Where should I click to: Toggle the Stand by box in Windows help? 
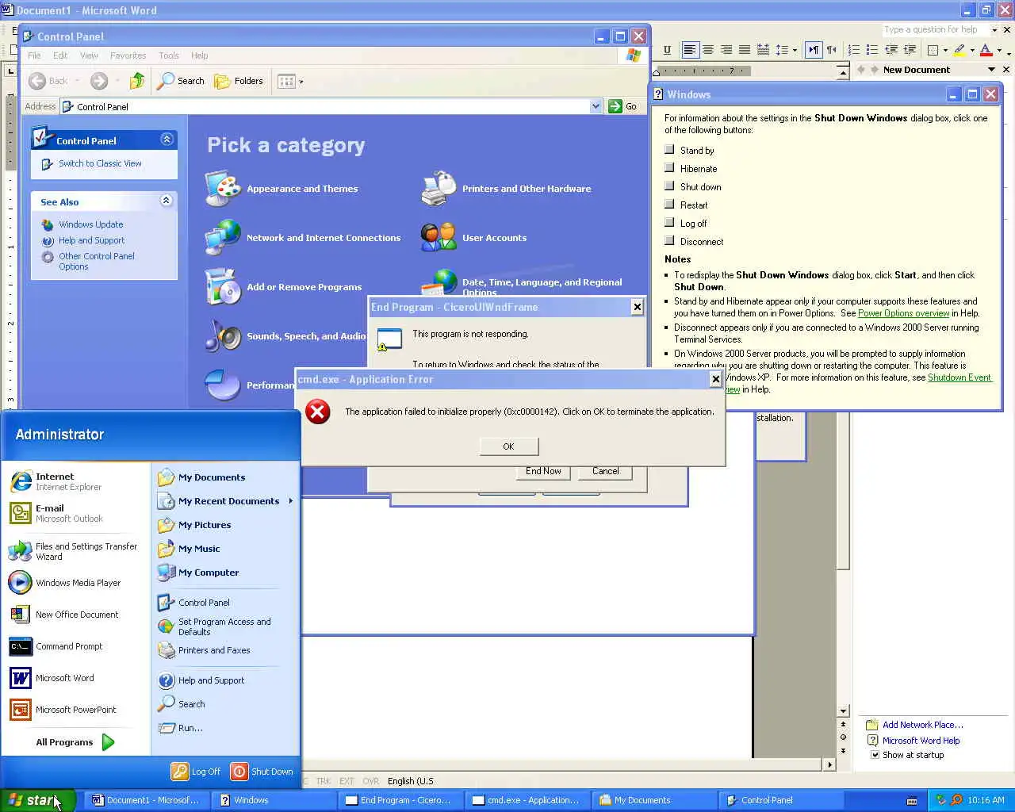[x=669, y=149]
